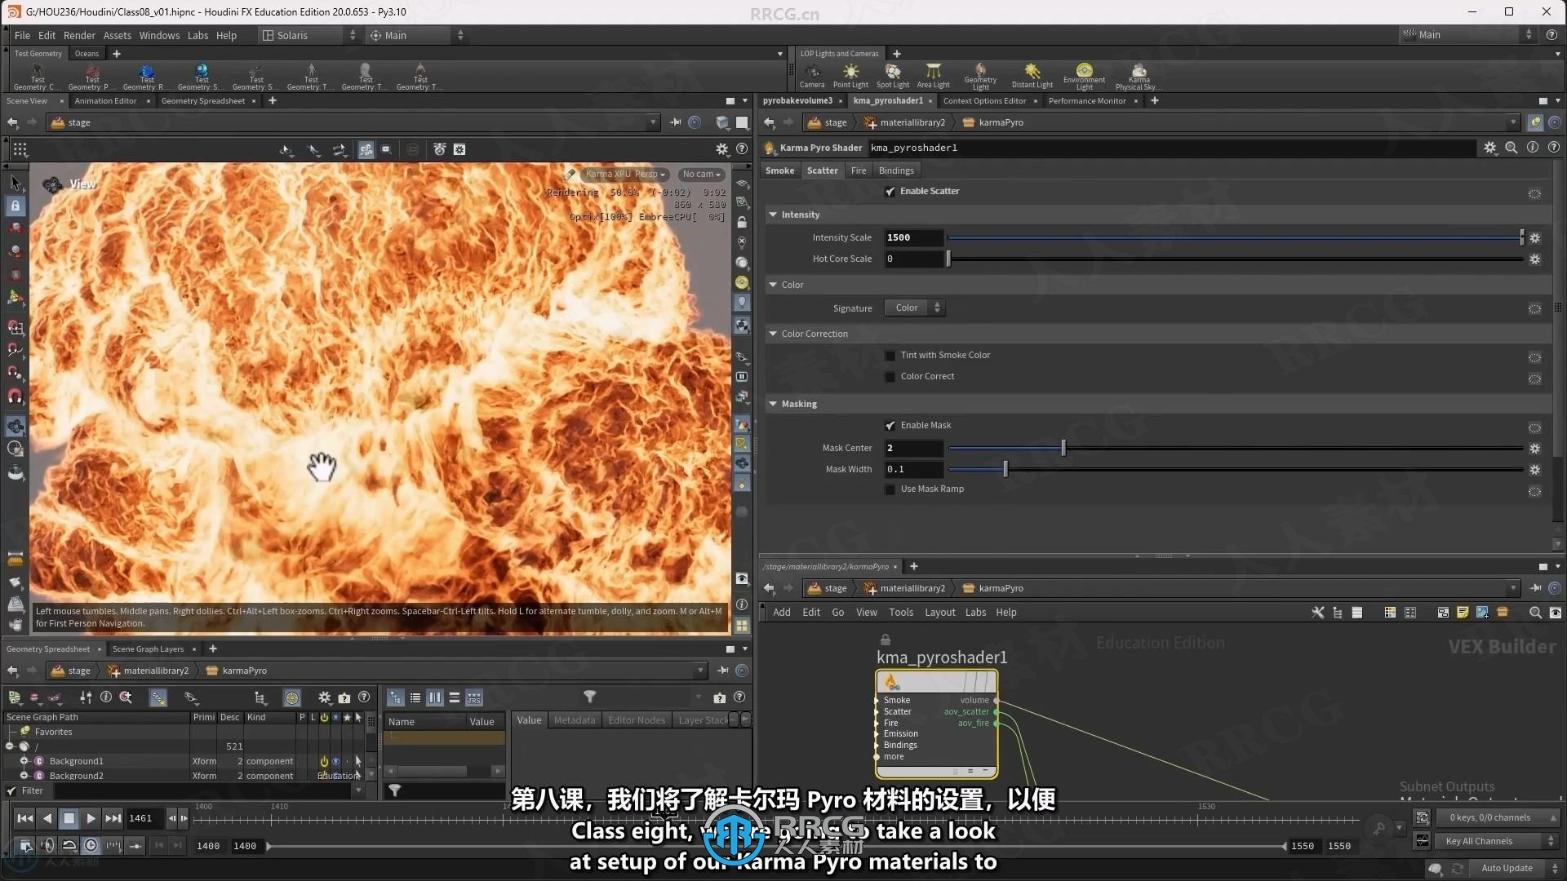The height and width of the screenshot is (881, 1567).
Task: Open the Key All Channels dropdown
Action: pos(1497,841)
